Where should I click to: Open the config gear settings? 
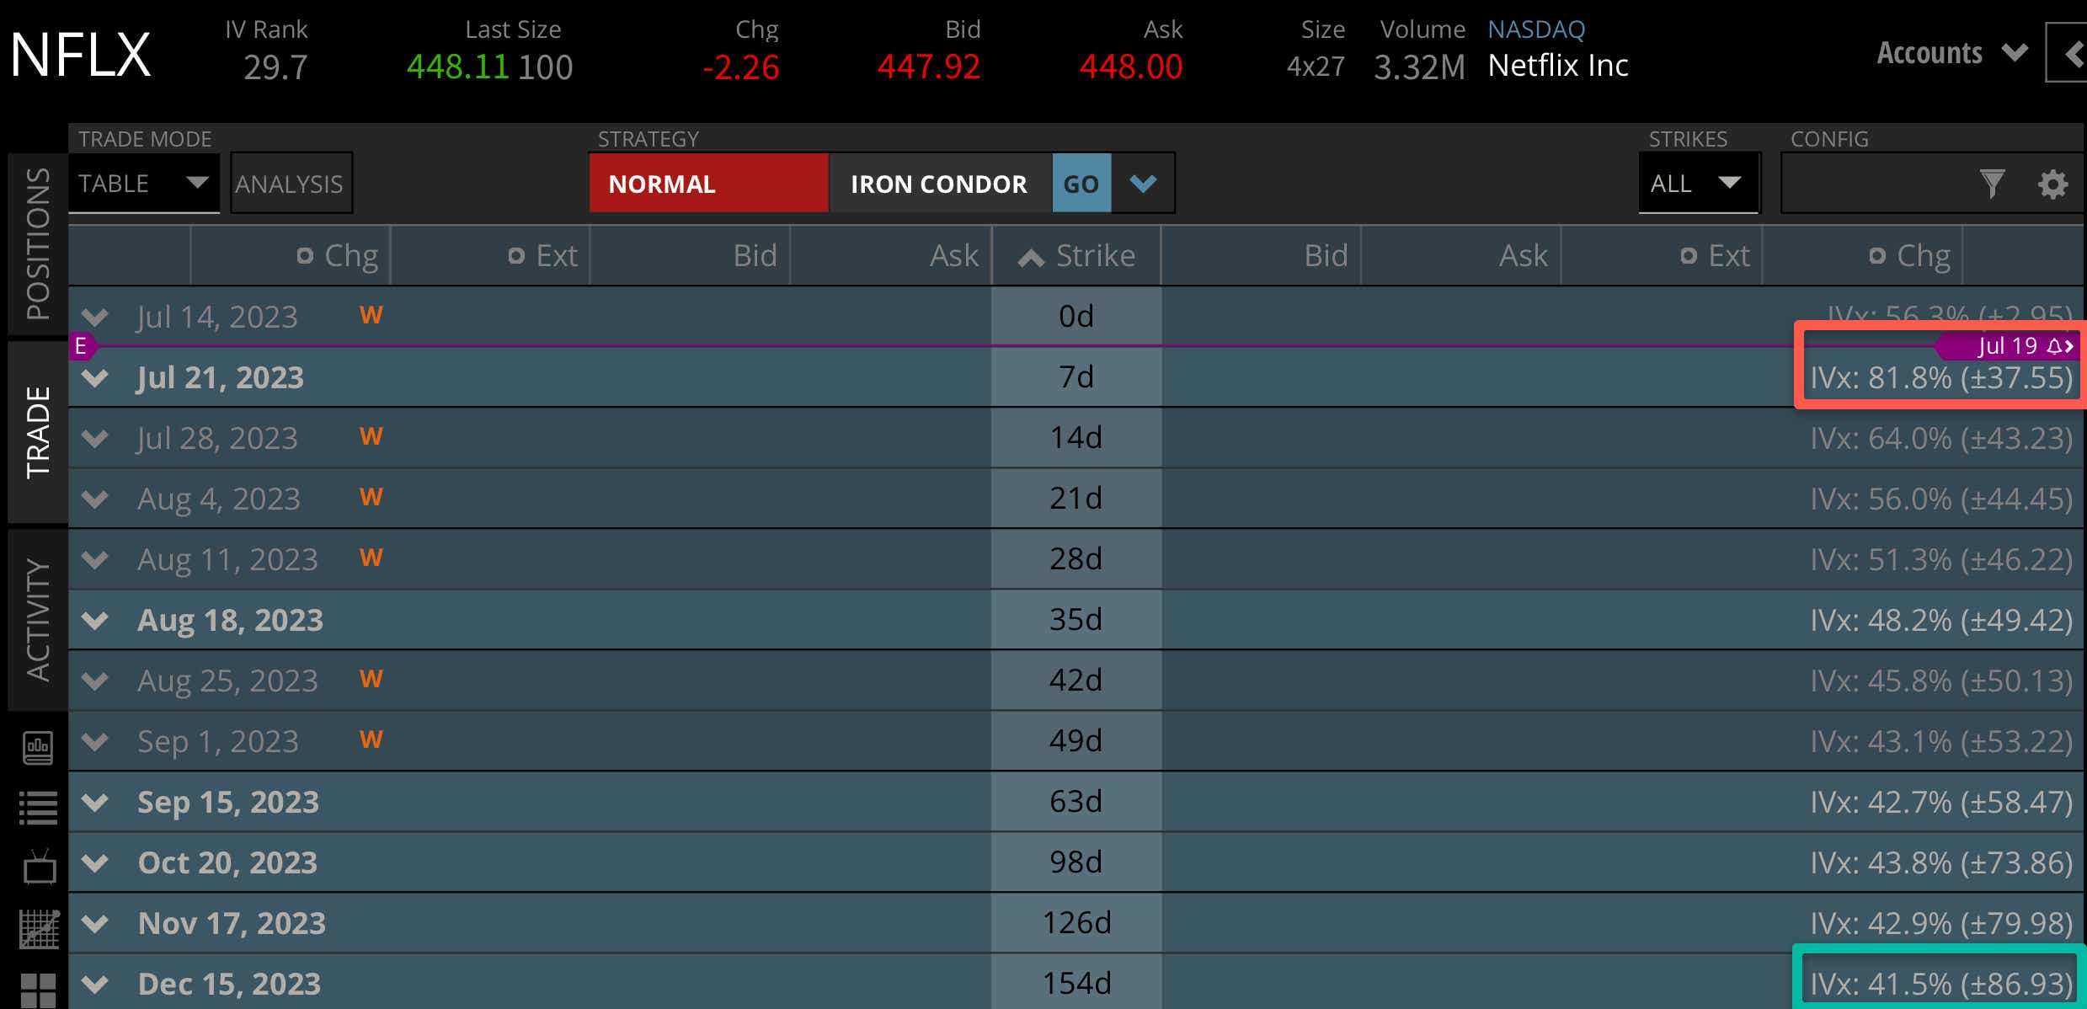[x=2052, y=184]
